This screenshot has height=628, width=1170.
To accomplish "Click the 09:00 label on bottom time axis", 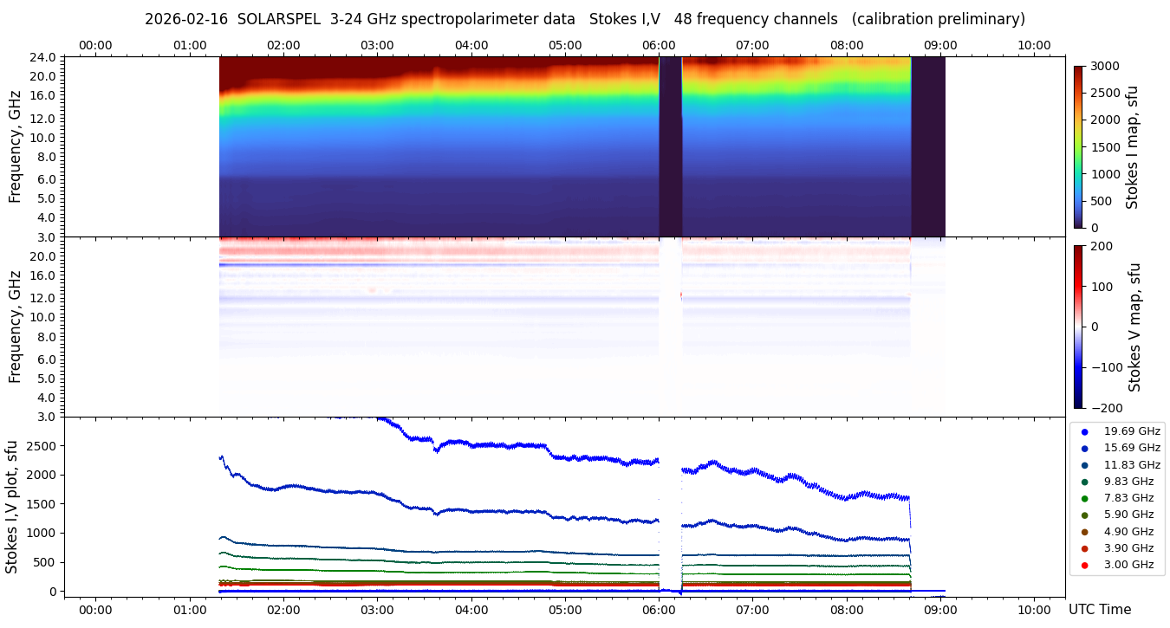I will pyautogui.click(x=940, y=610).
